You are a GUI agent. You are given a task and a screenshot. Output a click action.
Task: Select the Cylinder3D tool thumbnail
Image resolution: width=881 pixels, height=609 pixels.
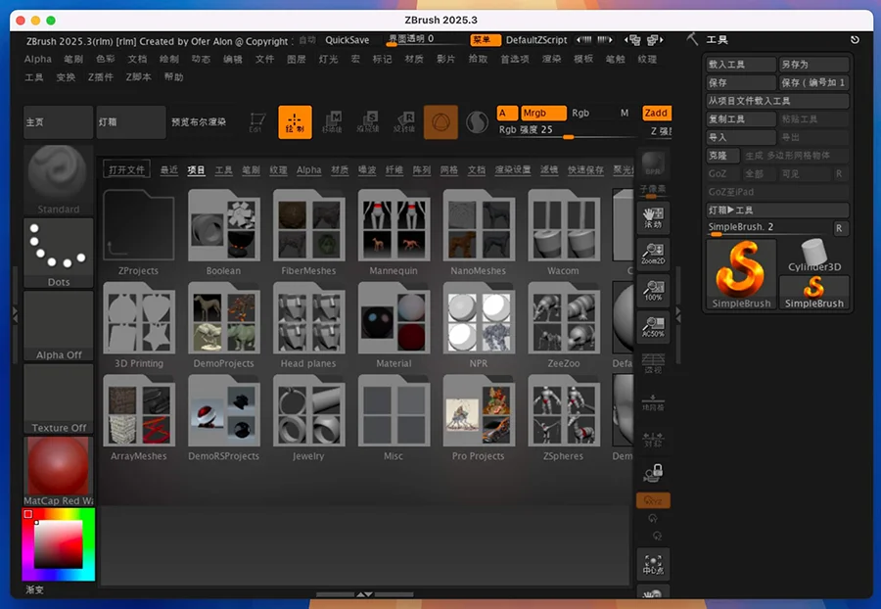(x=814, y=255)
